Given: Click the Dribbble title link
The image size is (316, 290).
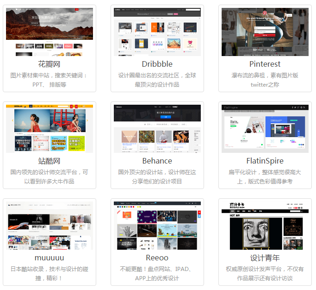Looking at the screenshot, I should click(x=157, y=64).
